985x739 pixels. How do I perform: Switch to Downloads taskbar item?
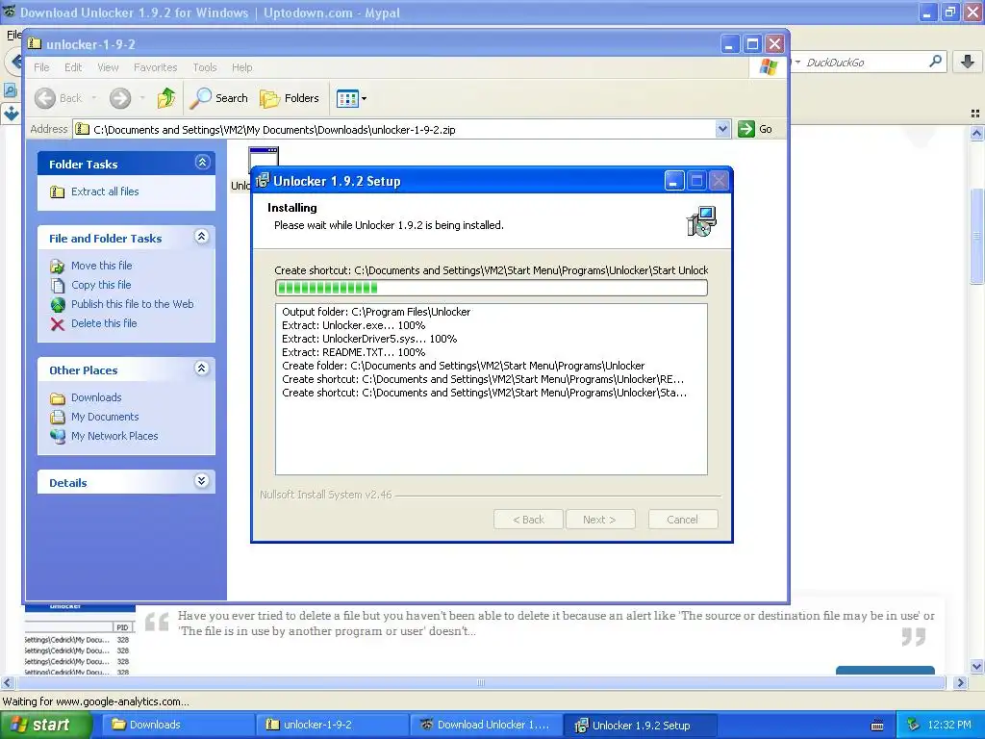point(176,725)
